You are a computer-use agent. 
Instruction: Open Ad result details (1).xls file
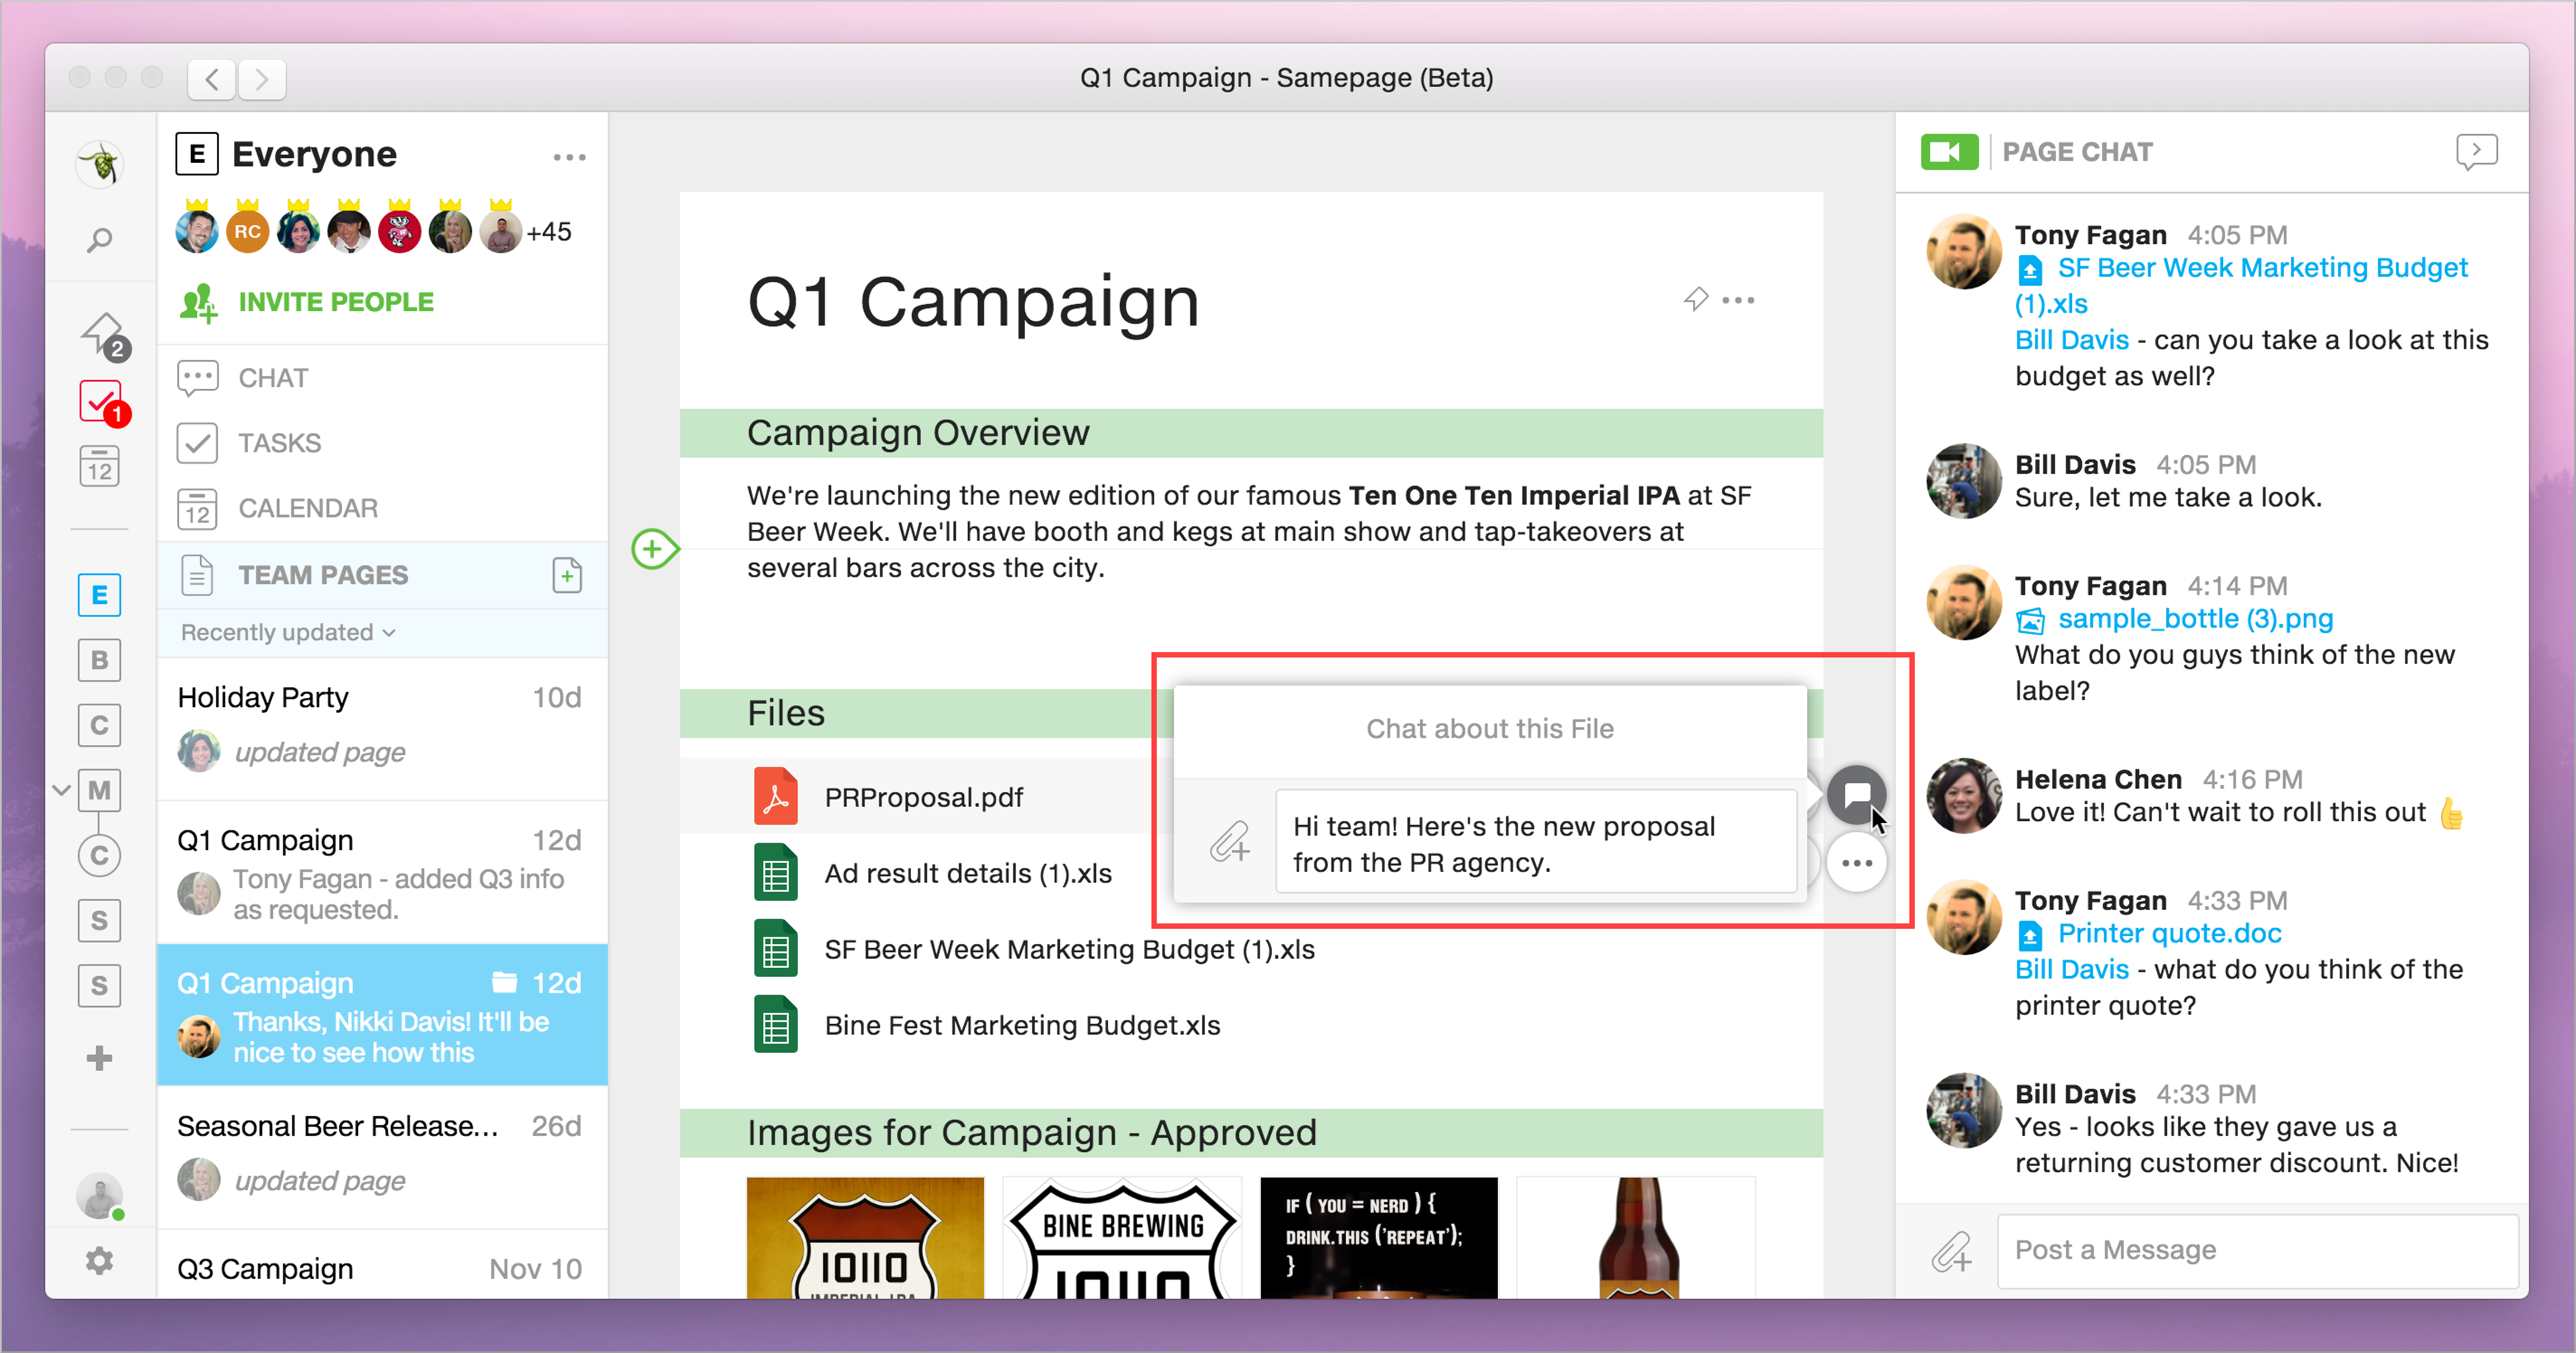(x=967, y=873)
